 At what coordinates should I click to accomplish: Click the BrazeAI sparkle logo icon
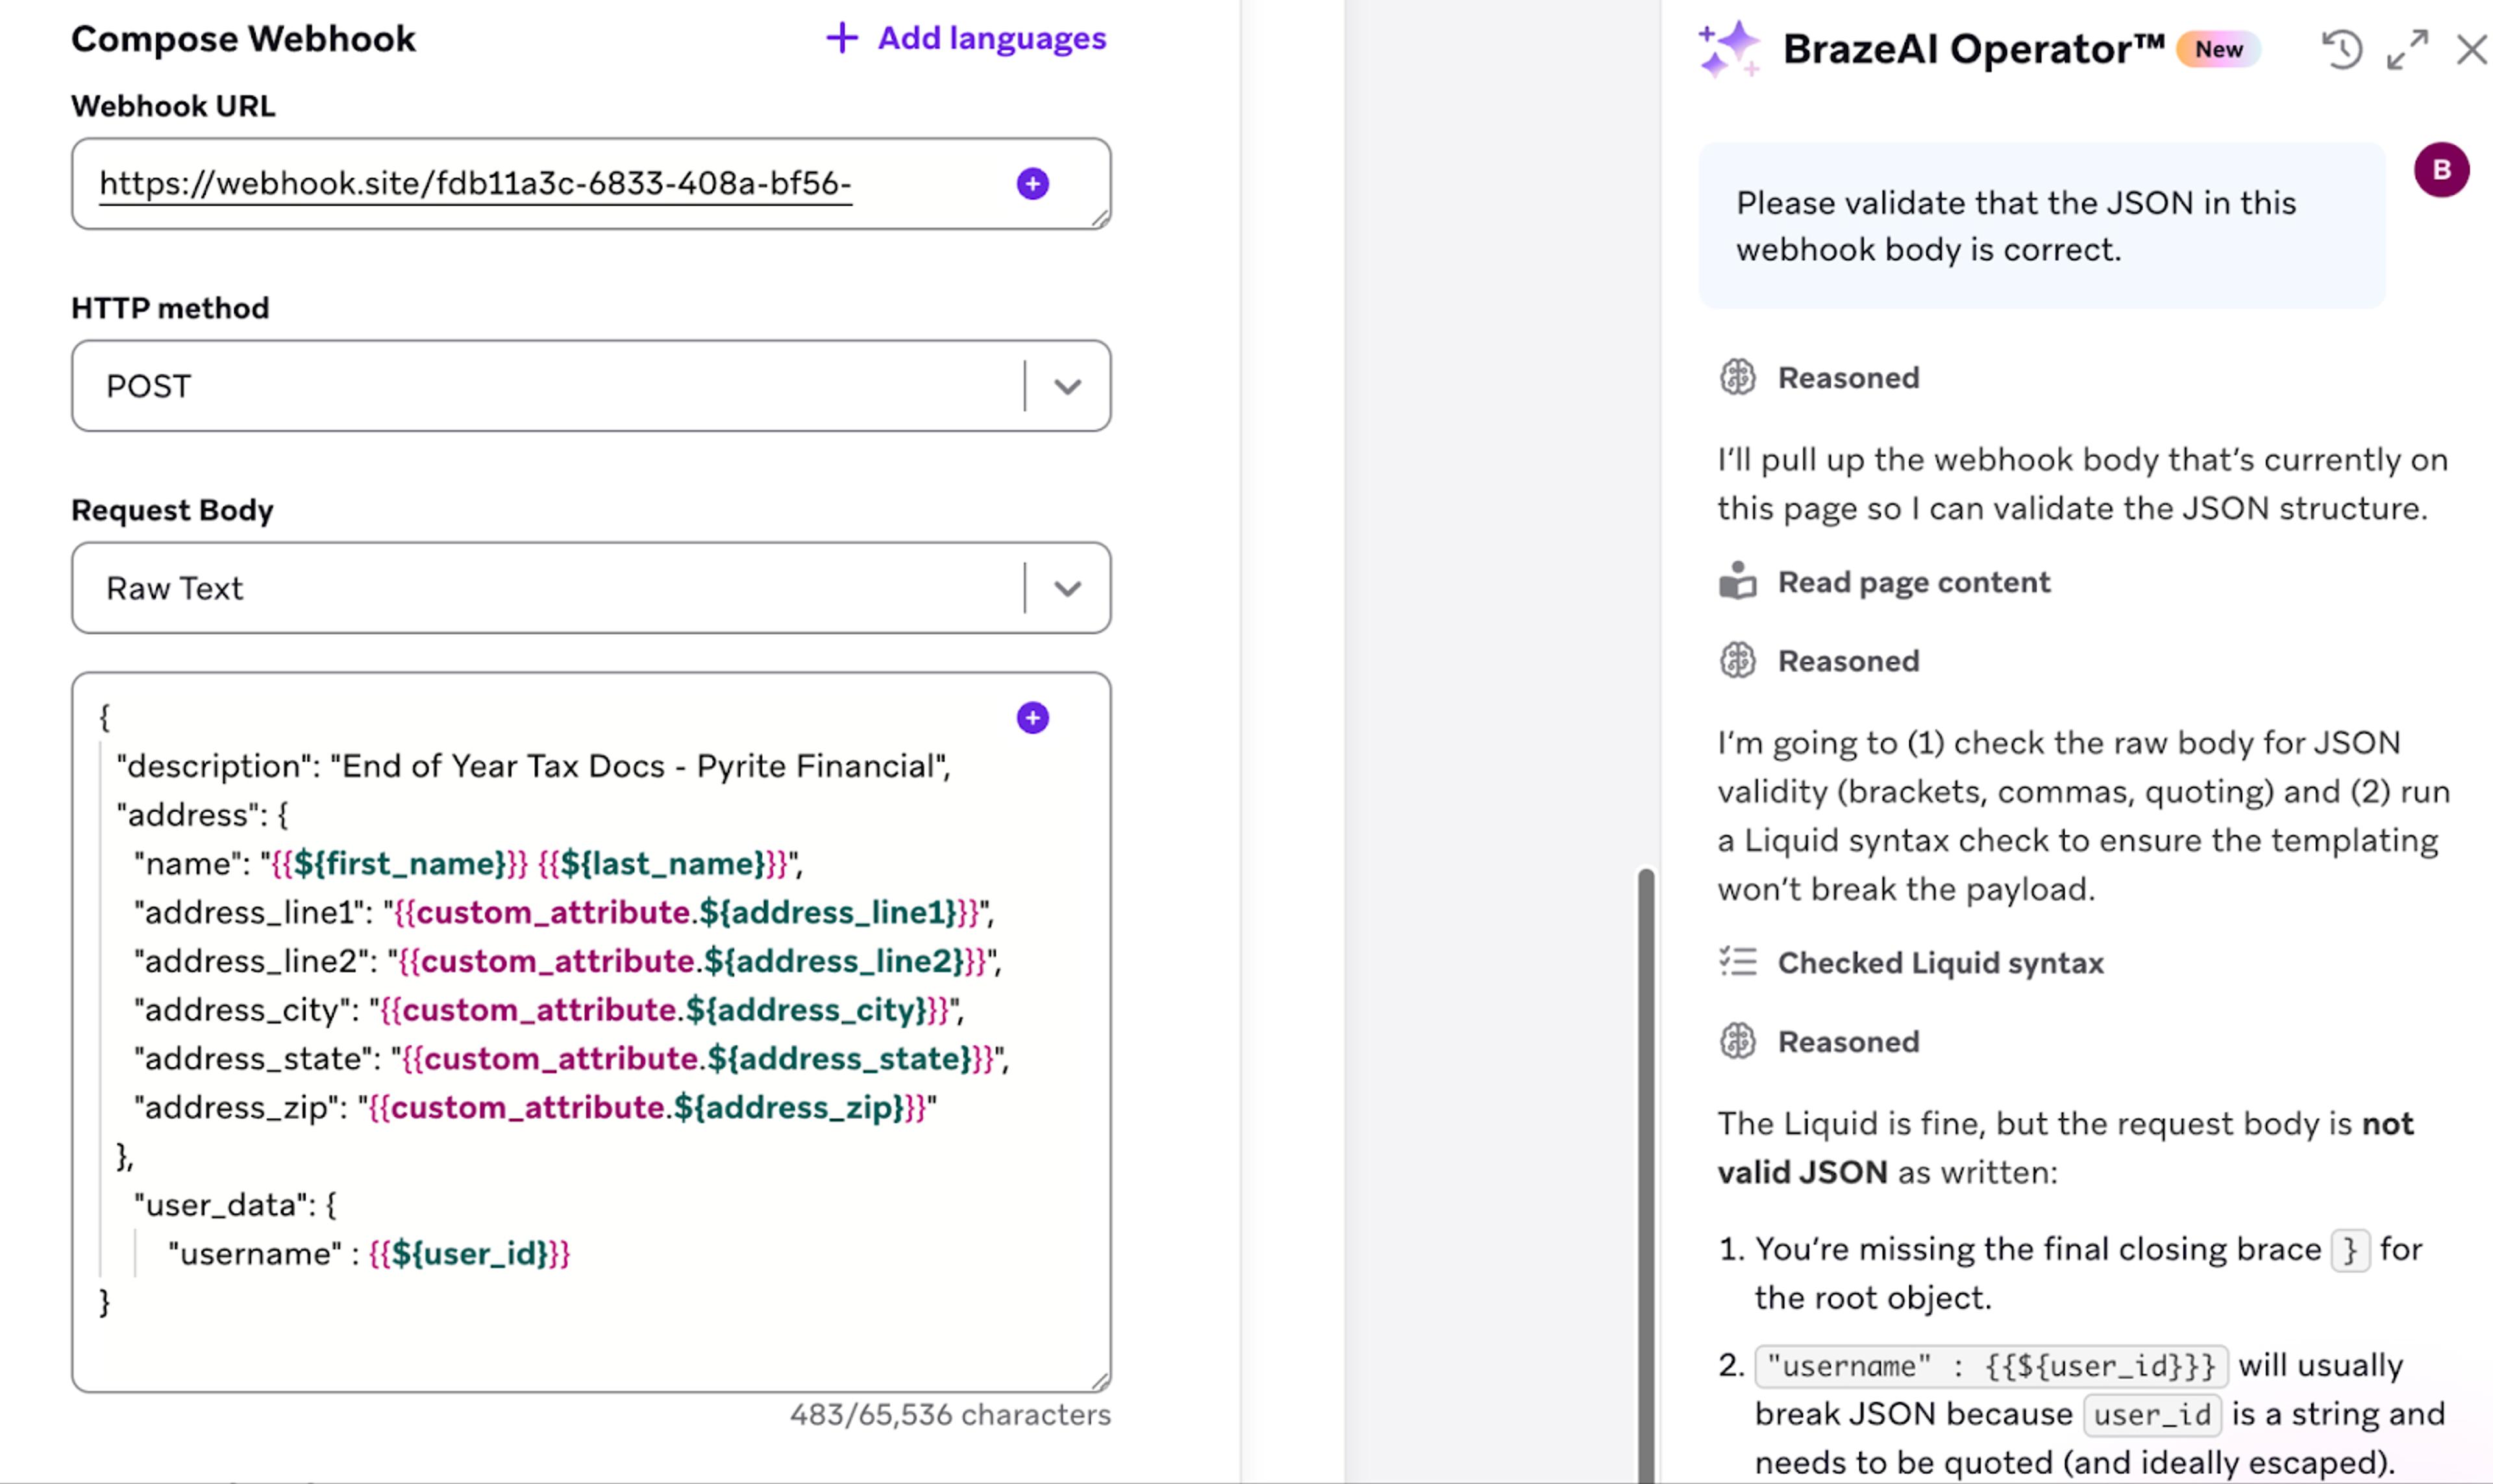tap(1729, 49)
